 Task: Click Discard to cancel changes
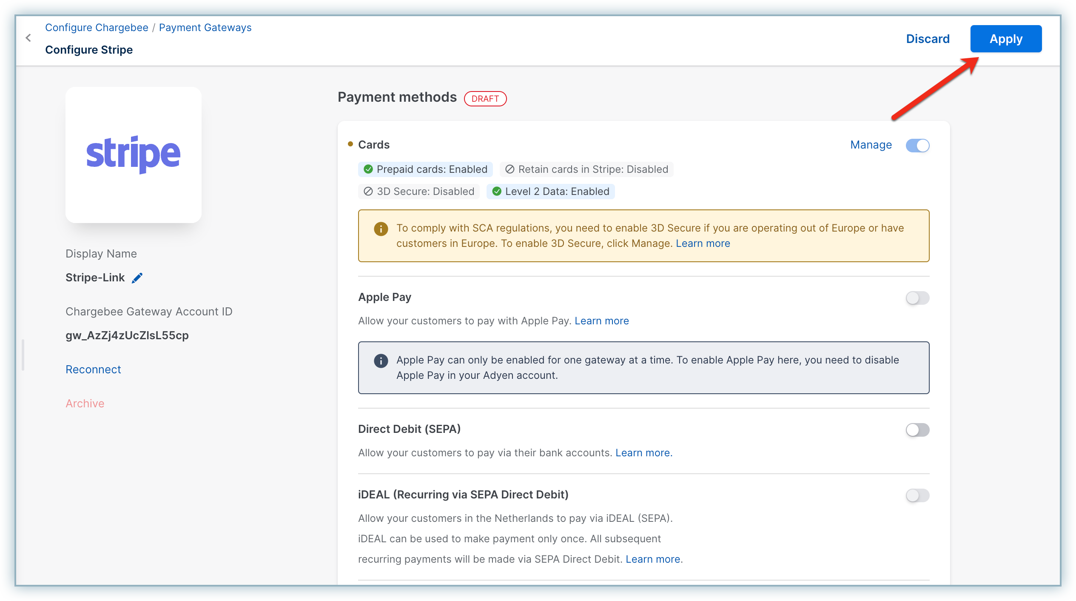pos(928,39)
